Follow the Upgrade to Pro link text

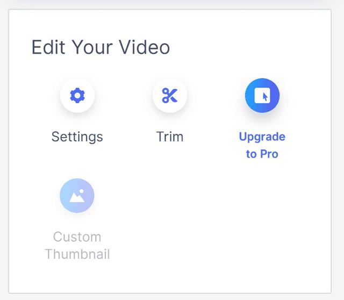pos(262,145)
